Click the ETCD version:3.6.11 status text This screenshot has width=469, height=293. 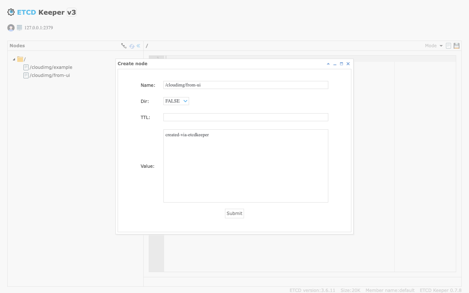(x=313, y=290)
